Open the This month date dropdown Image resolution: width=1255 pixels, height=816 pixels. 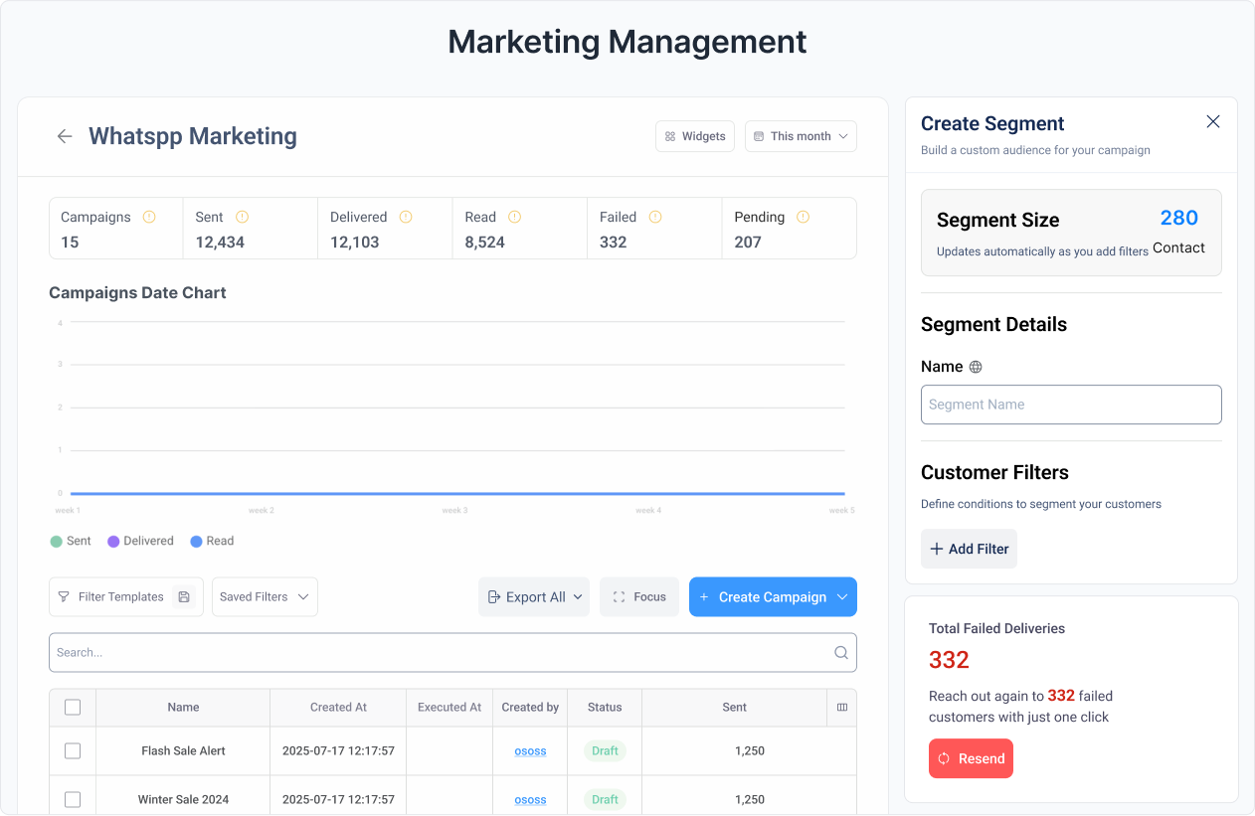click(x=801, y=136)
